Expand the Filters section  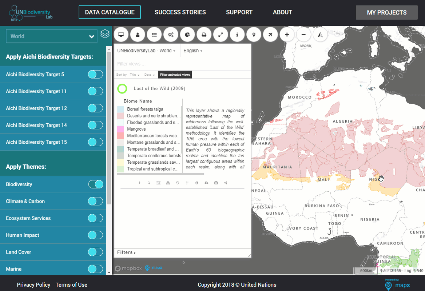[x=126, y=252]
